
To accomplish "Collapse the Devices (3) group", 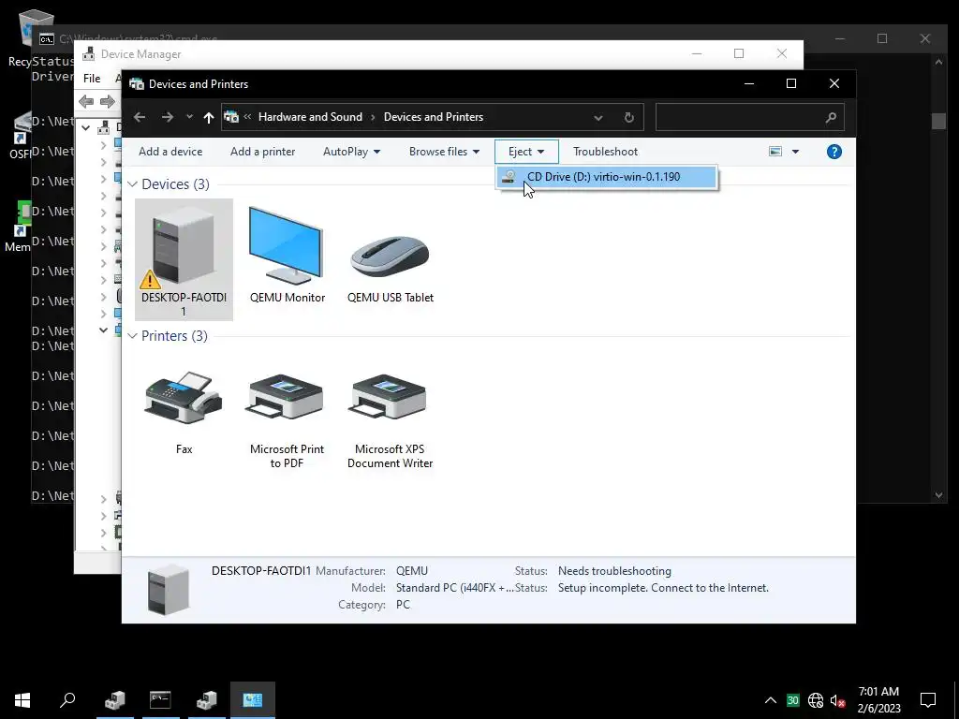I will [132, 184].
